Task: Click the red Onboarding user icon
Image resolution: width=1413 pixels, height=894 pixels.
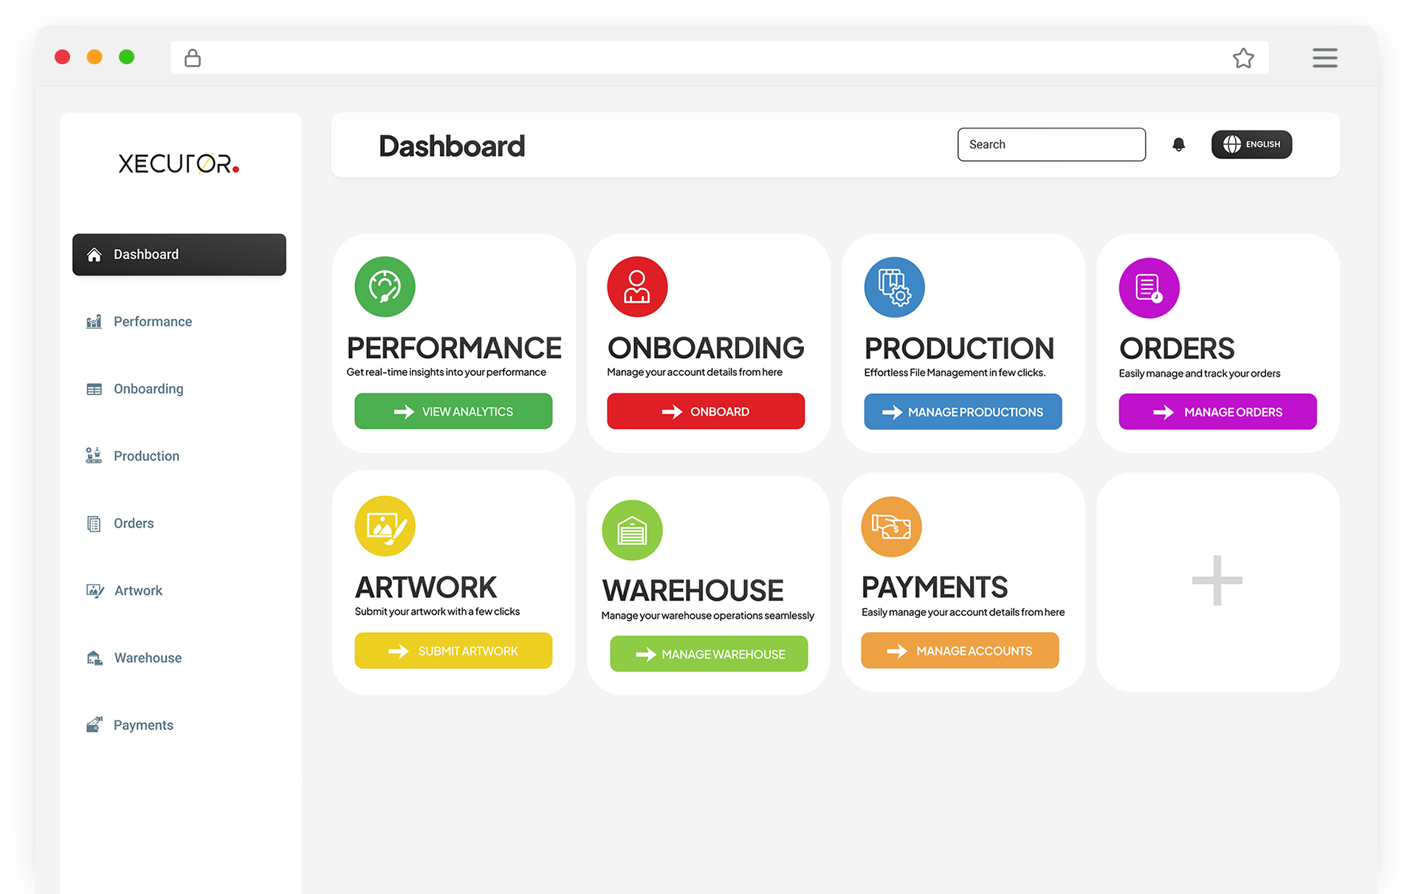Action: (637, 286)
